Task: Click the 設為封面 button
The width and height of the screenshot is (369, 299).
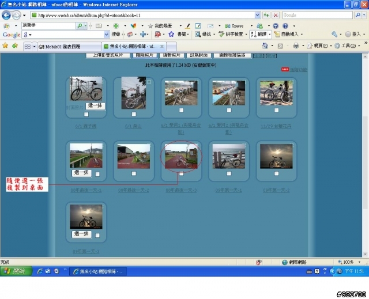Action: [x=199, y=55]
